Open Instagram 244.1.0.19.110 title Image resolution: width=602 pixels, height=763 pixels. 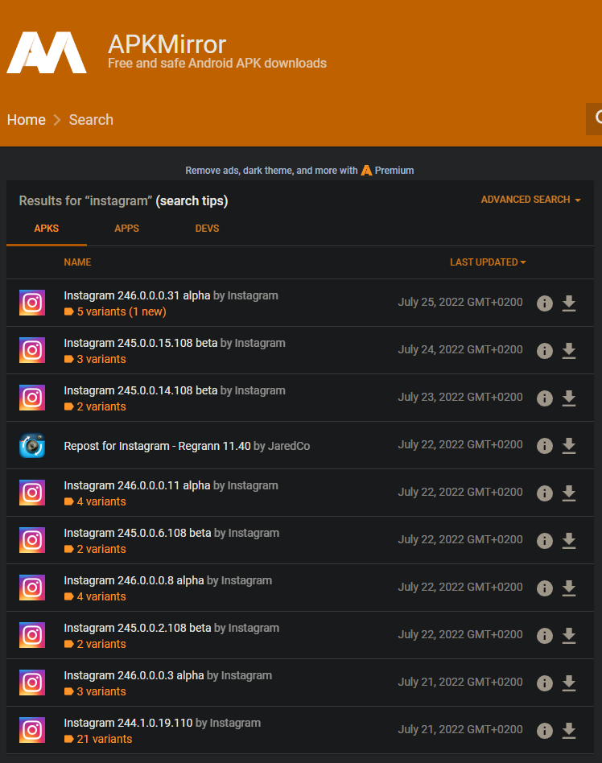[128, 723]
